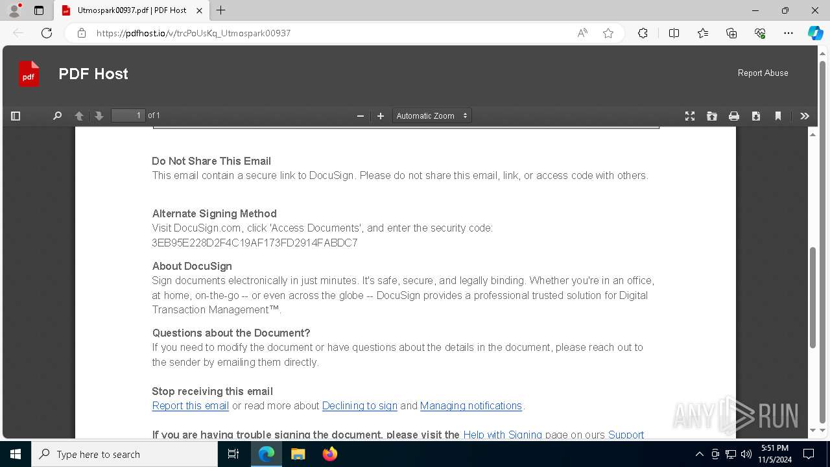Open the Automatic Zoom dropdown
The height and width of the screenshot is (467, 830).
pyautogui.click(x=432, y=116)
